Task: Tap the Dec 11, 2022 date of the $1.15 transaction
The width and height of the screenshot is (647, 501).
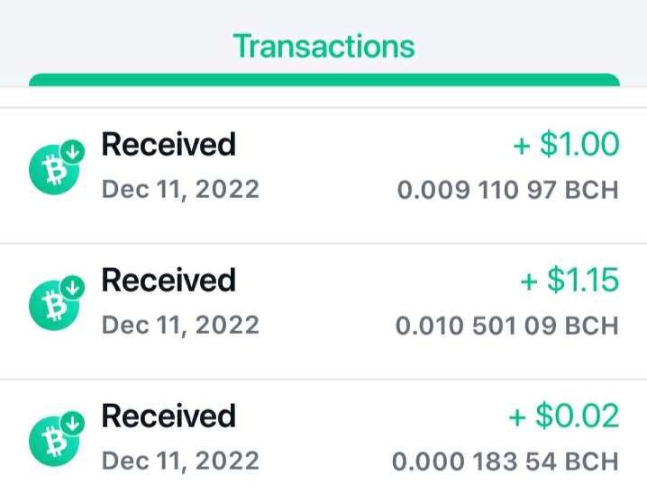Action: tap(180, 326)
